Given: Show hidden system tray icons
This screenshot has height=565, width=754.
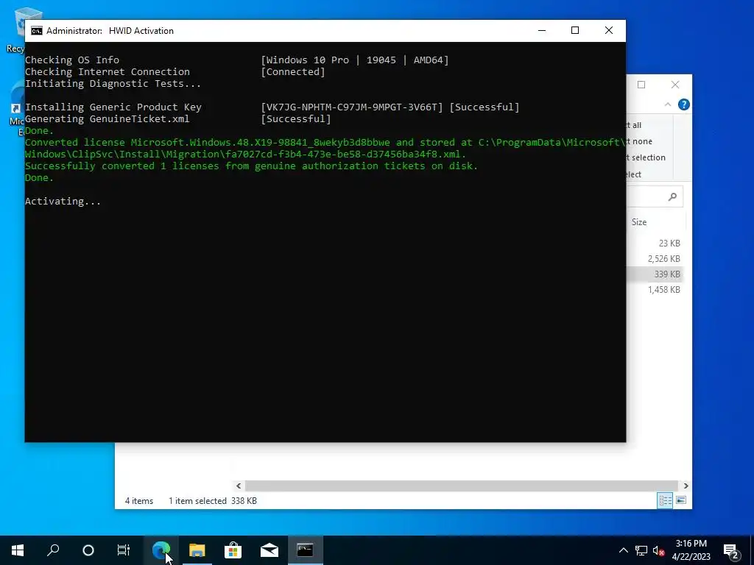Looking at the screenshot, I should (x=623, y=550).
